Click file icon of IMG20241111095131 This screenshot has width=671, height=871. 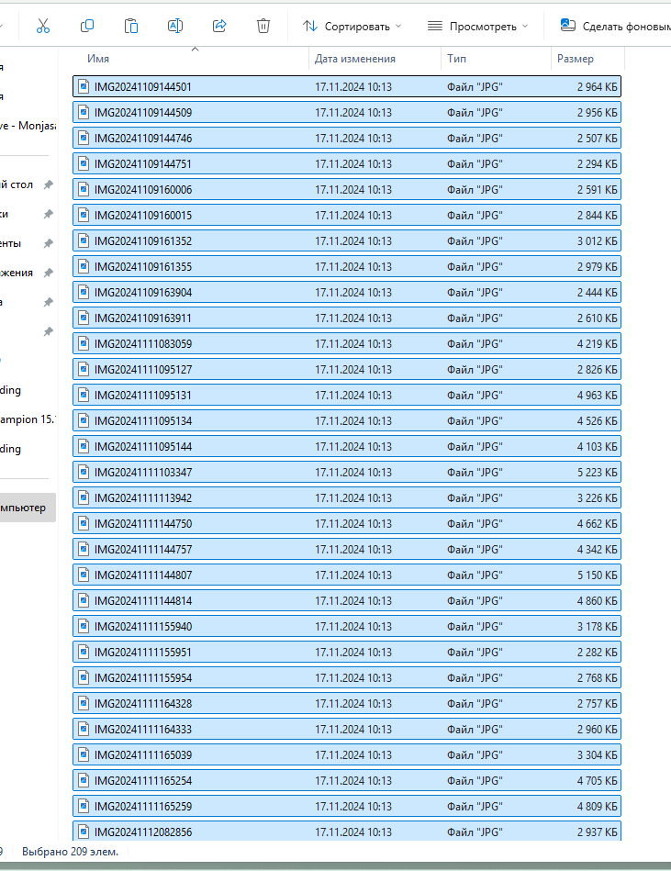[84, 395]
